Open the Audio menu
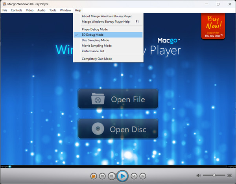The image size is (236, 184). coord(41,10)
